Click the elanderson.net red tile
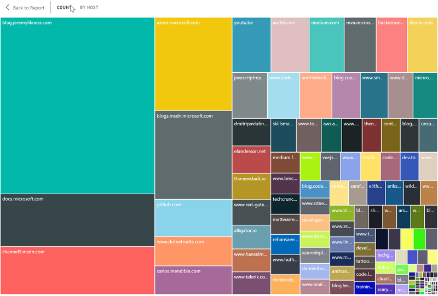The height and width of the screenshot is (296, 438). pos(251,160)
